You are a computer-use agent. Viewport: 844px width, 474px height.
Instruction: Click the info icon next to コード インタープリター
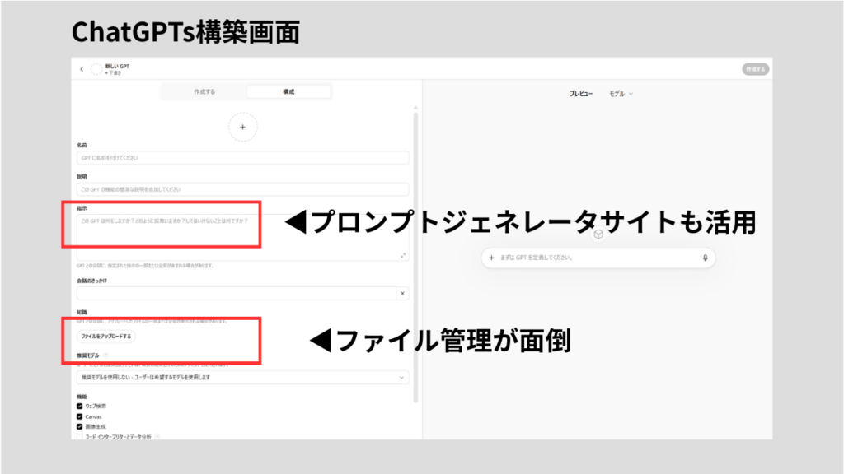click(x=157, y=437)
